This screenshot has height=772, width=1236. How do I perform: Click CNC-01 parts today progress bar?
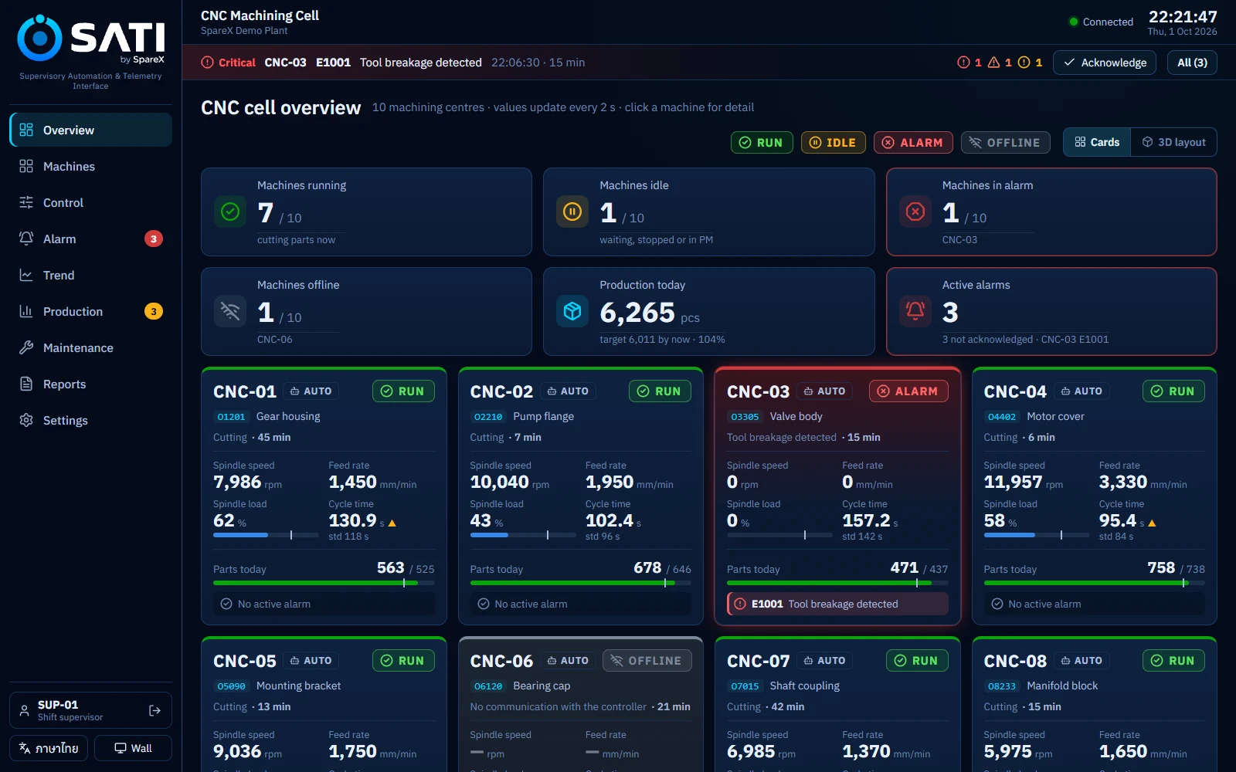pyautogui.click(x=324, y=583)
